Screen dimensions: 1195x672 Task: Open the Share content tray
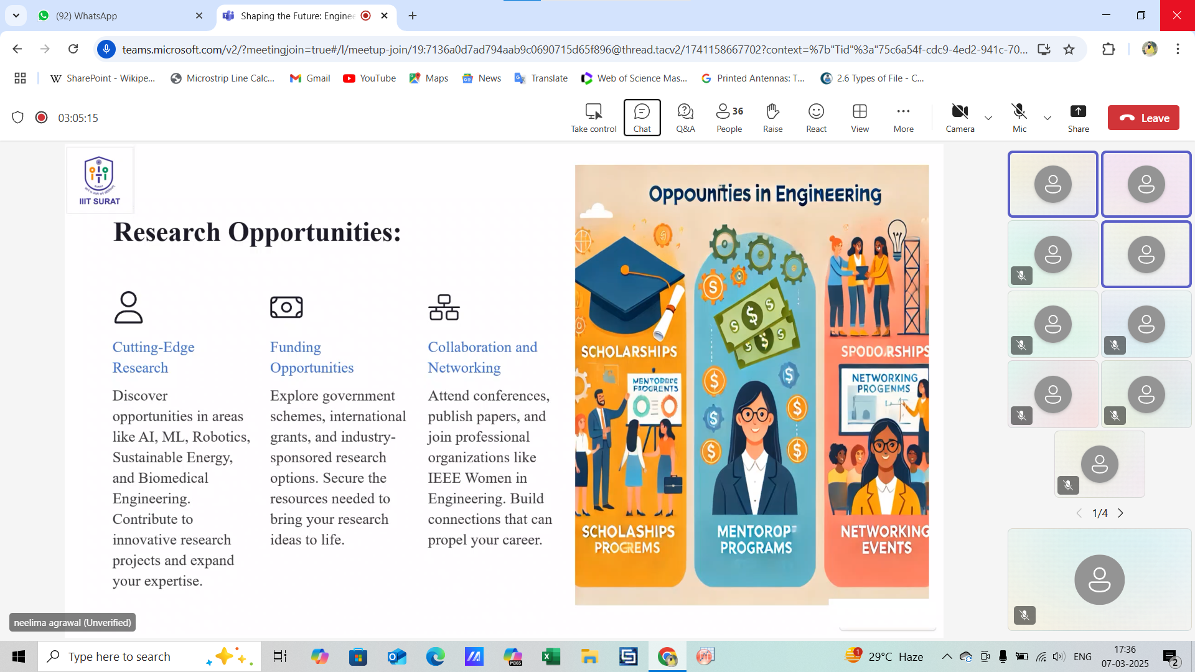(1078, 118)
